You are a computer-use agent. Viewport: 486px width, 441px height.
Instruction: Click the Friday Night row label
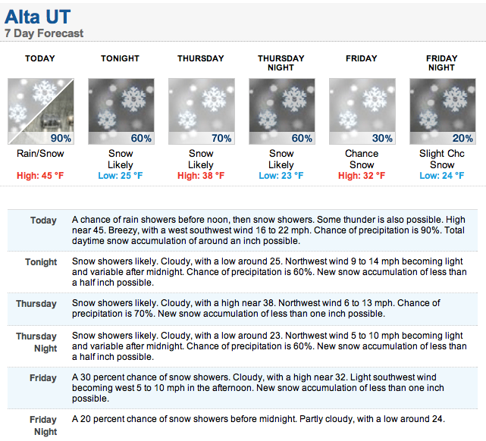pyautogui.click(x=43, y=426)
